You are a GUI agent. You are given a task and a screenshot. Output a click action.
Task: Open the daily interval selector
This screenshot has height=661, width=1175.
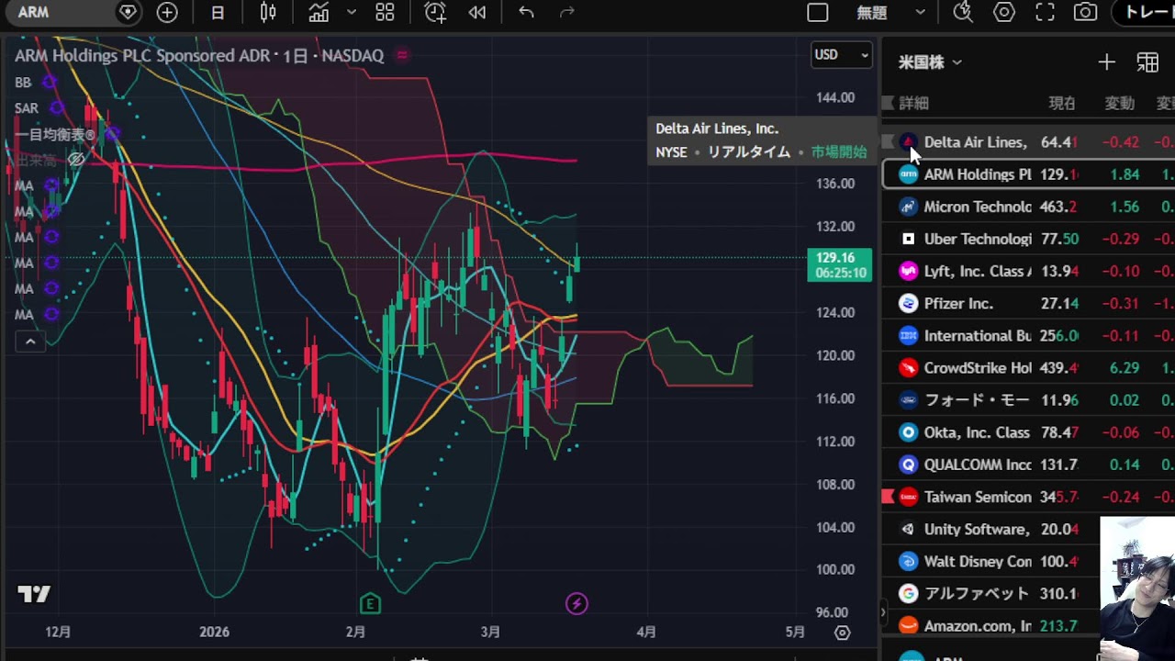[218, 13]
